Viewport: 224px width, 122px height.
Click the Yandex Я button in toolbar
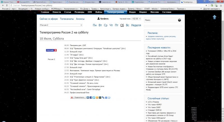tap(7, 5)
